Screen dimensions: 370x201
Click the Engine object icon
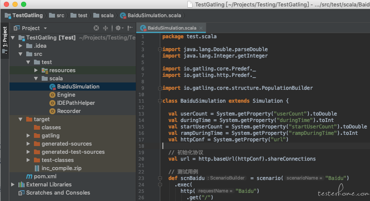point(52,95)
